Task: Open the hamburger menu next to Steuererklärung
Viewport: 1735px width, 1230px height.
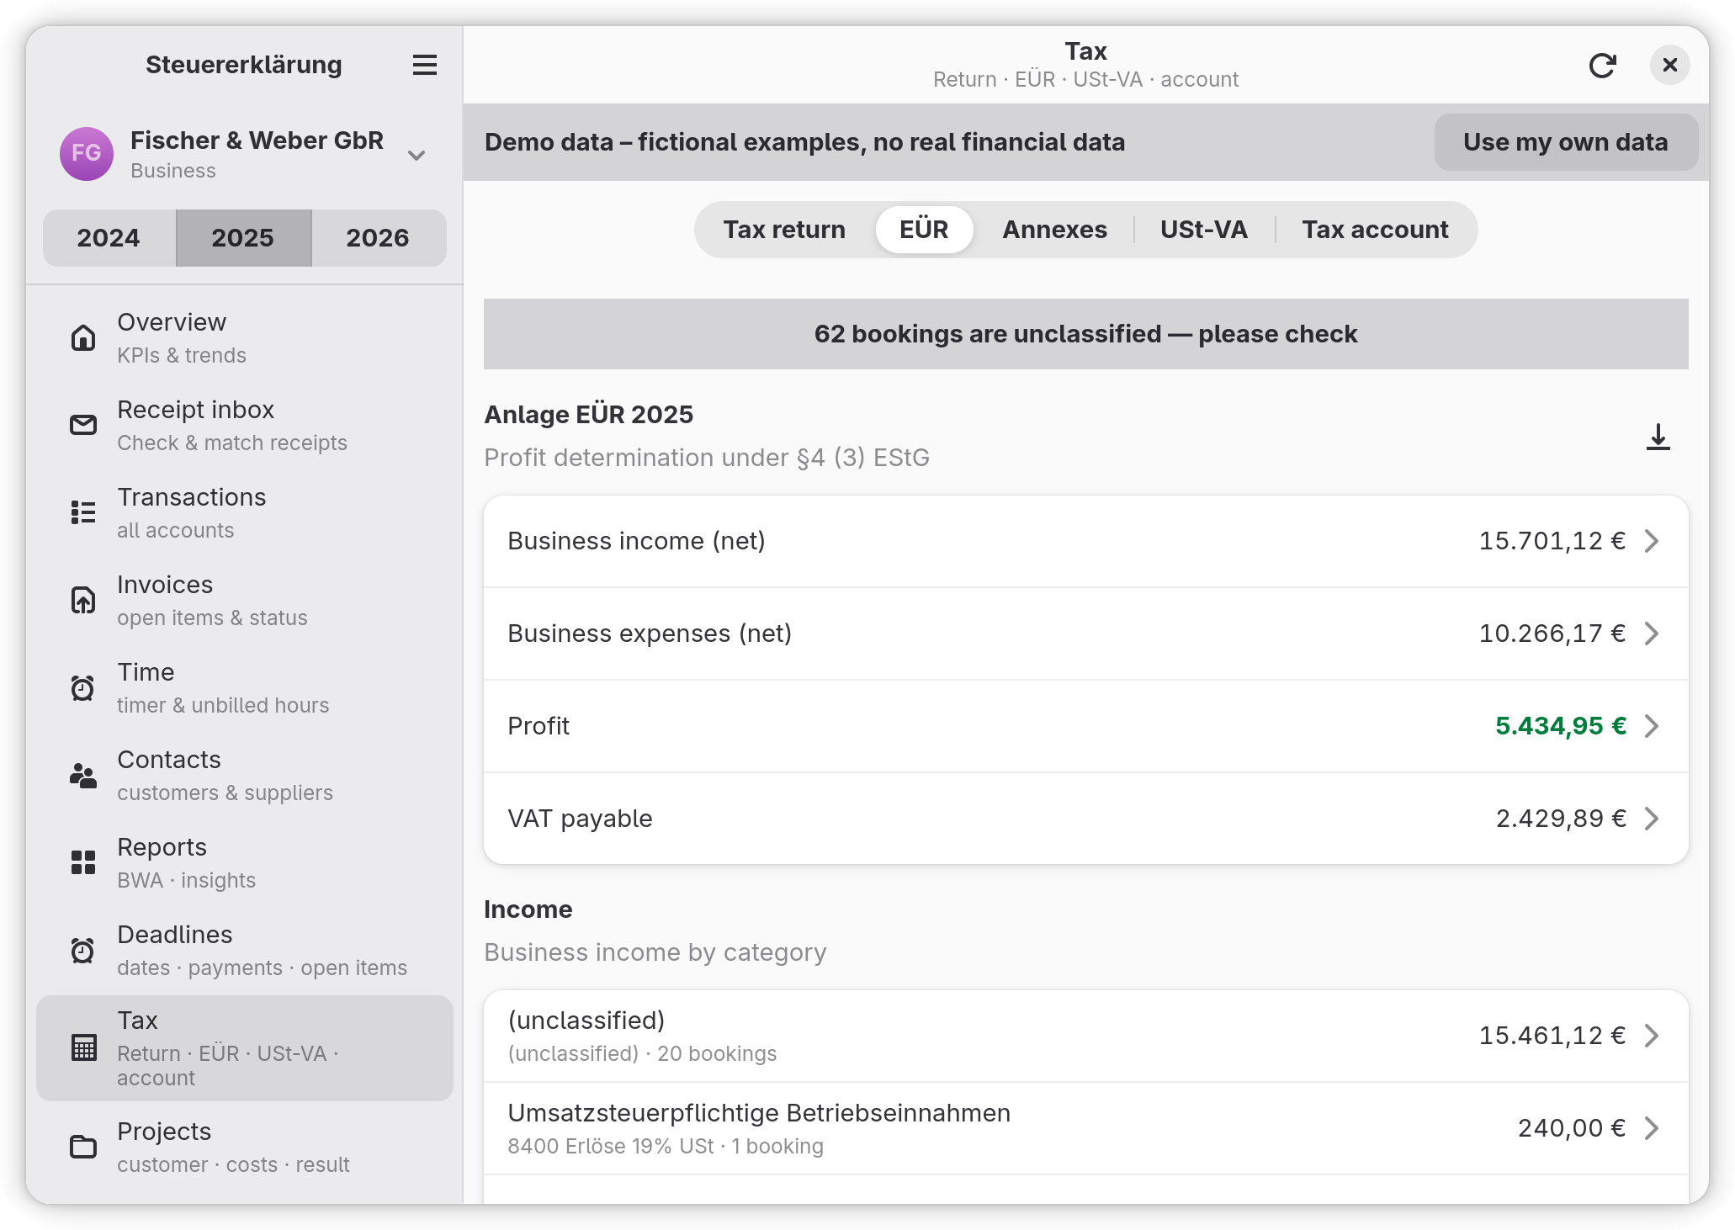Action: [x=425, y=65]
